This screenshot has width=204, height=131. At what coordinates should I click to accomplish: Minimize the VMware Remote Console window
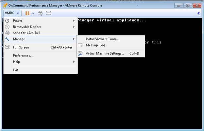(178, 6)
